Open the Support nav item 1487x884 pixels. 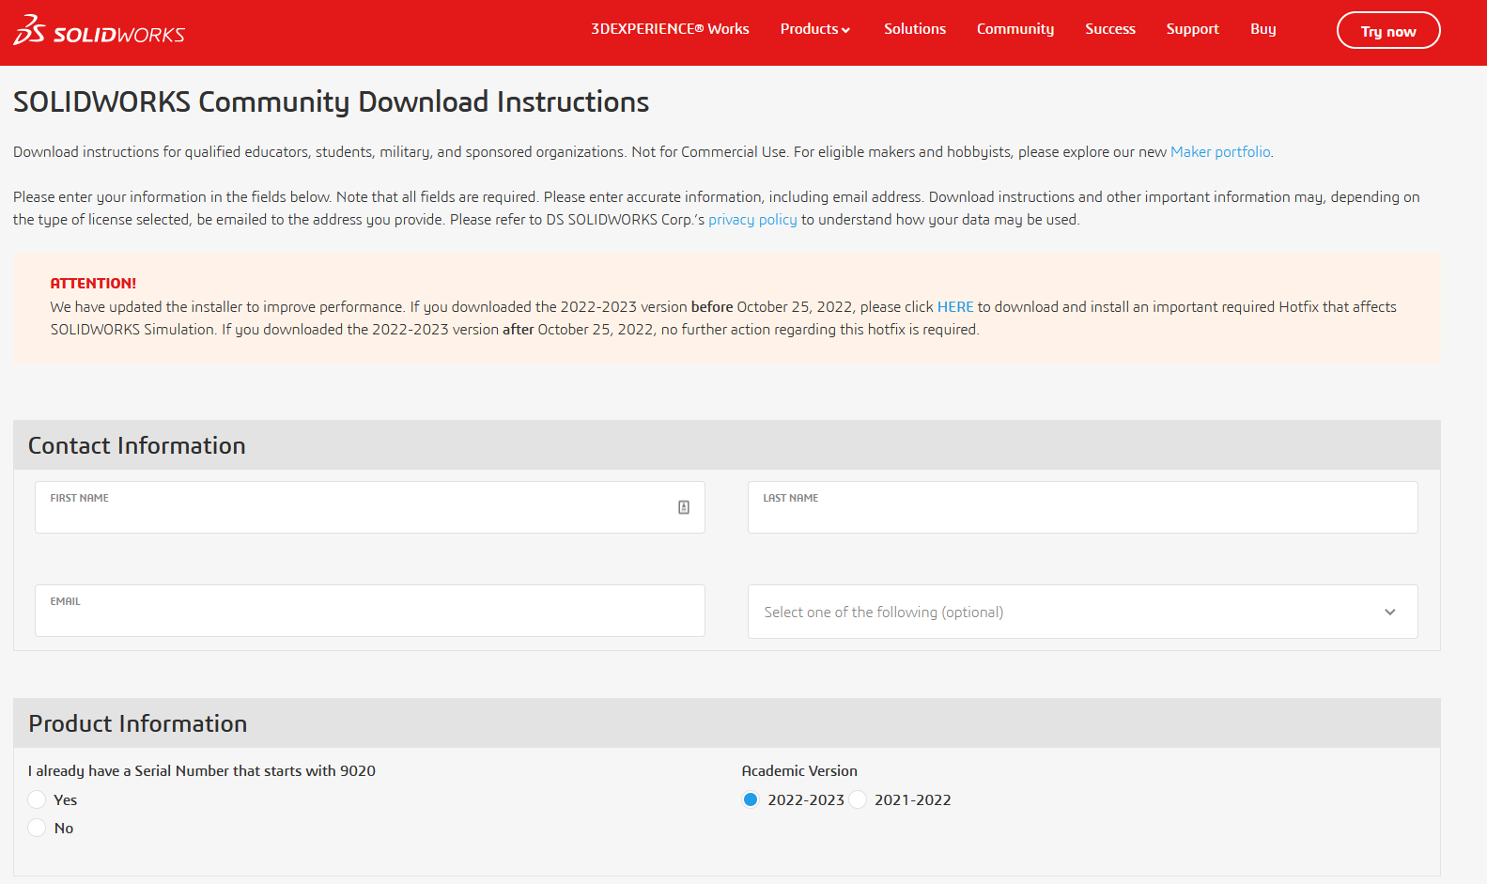pyautogui.click(x=1192, y=29)
